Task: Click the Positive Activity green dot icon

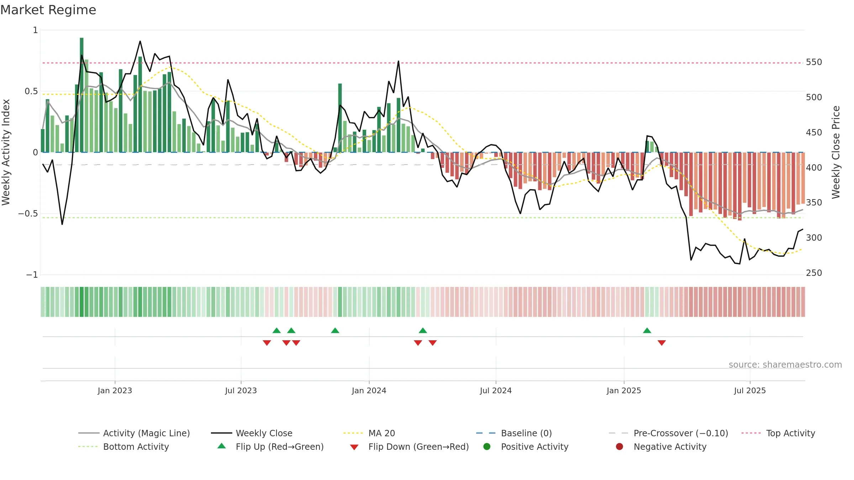Action: (487, 447)
